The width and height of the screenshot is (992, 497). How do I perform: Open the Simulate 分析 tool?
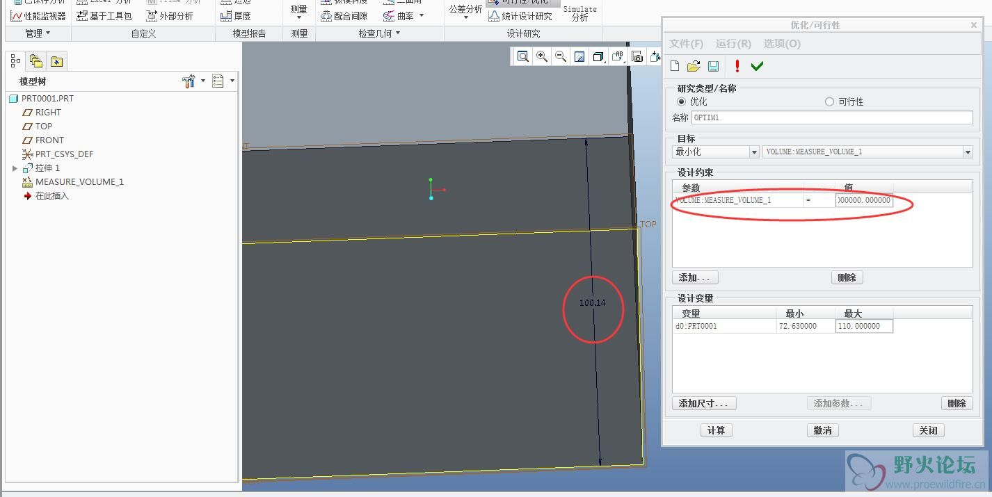[579, 13]
